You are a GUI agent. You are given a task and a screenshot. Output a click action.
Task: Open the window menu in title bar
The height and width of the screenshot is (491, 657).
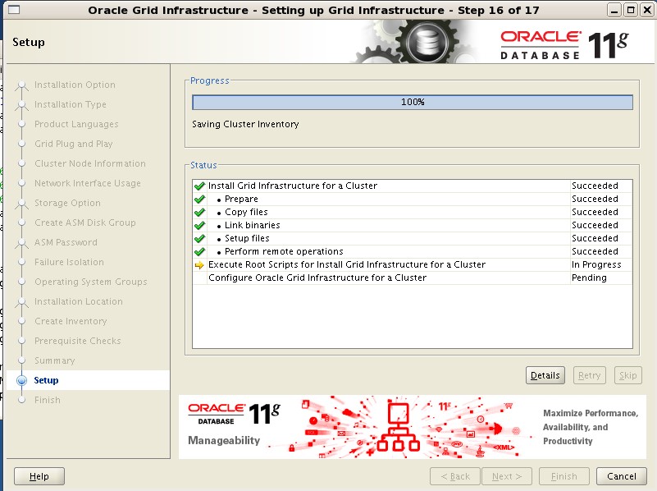point(11,10)
